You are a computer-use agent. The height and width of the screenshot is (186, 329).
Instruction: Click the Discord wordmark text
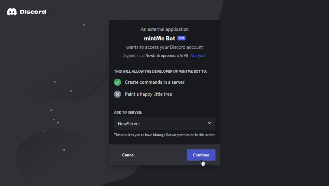(x=33, y=12)
